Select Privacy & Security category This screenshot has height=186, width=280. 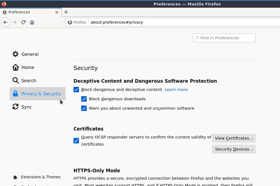(x=38, y=94)
